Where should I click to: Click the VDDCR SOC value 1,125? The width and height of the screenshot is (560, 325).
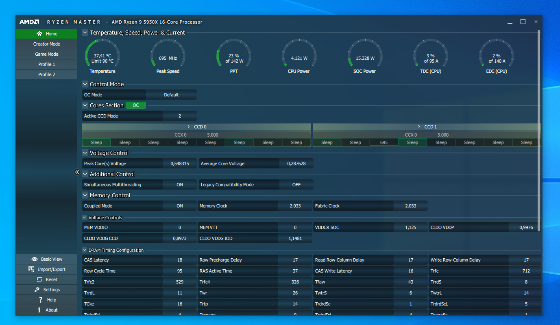[411, 227]
